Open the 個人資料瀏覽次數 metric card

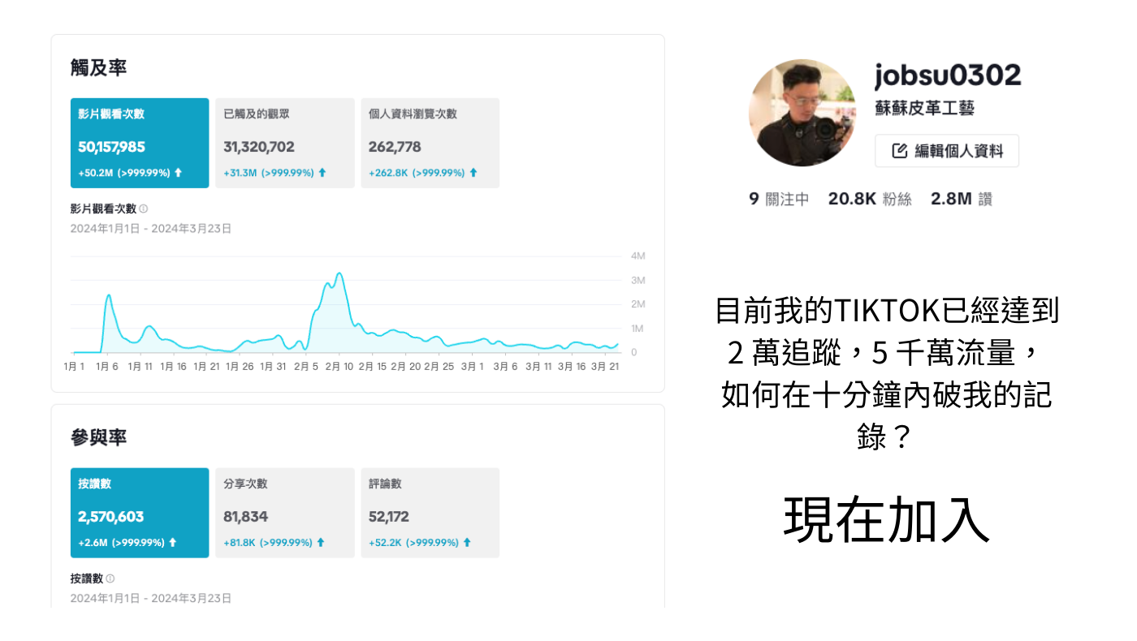(430, 143)
